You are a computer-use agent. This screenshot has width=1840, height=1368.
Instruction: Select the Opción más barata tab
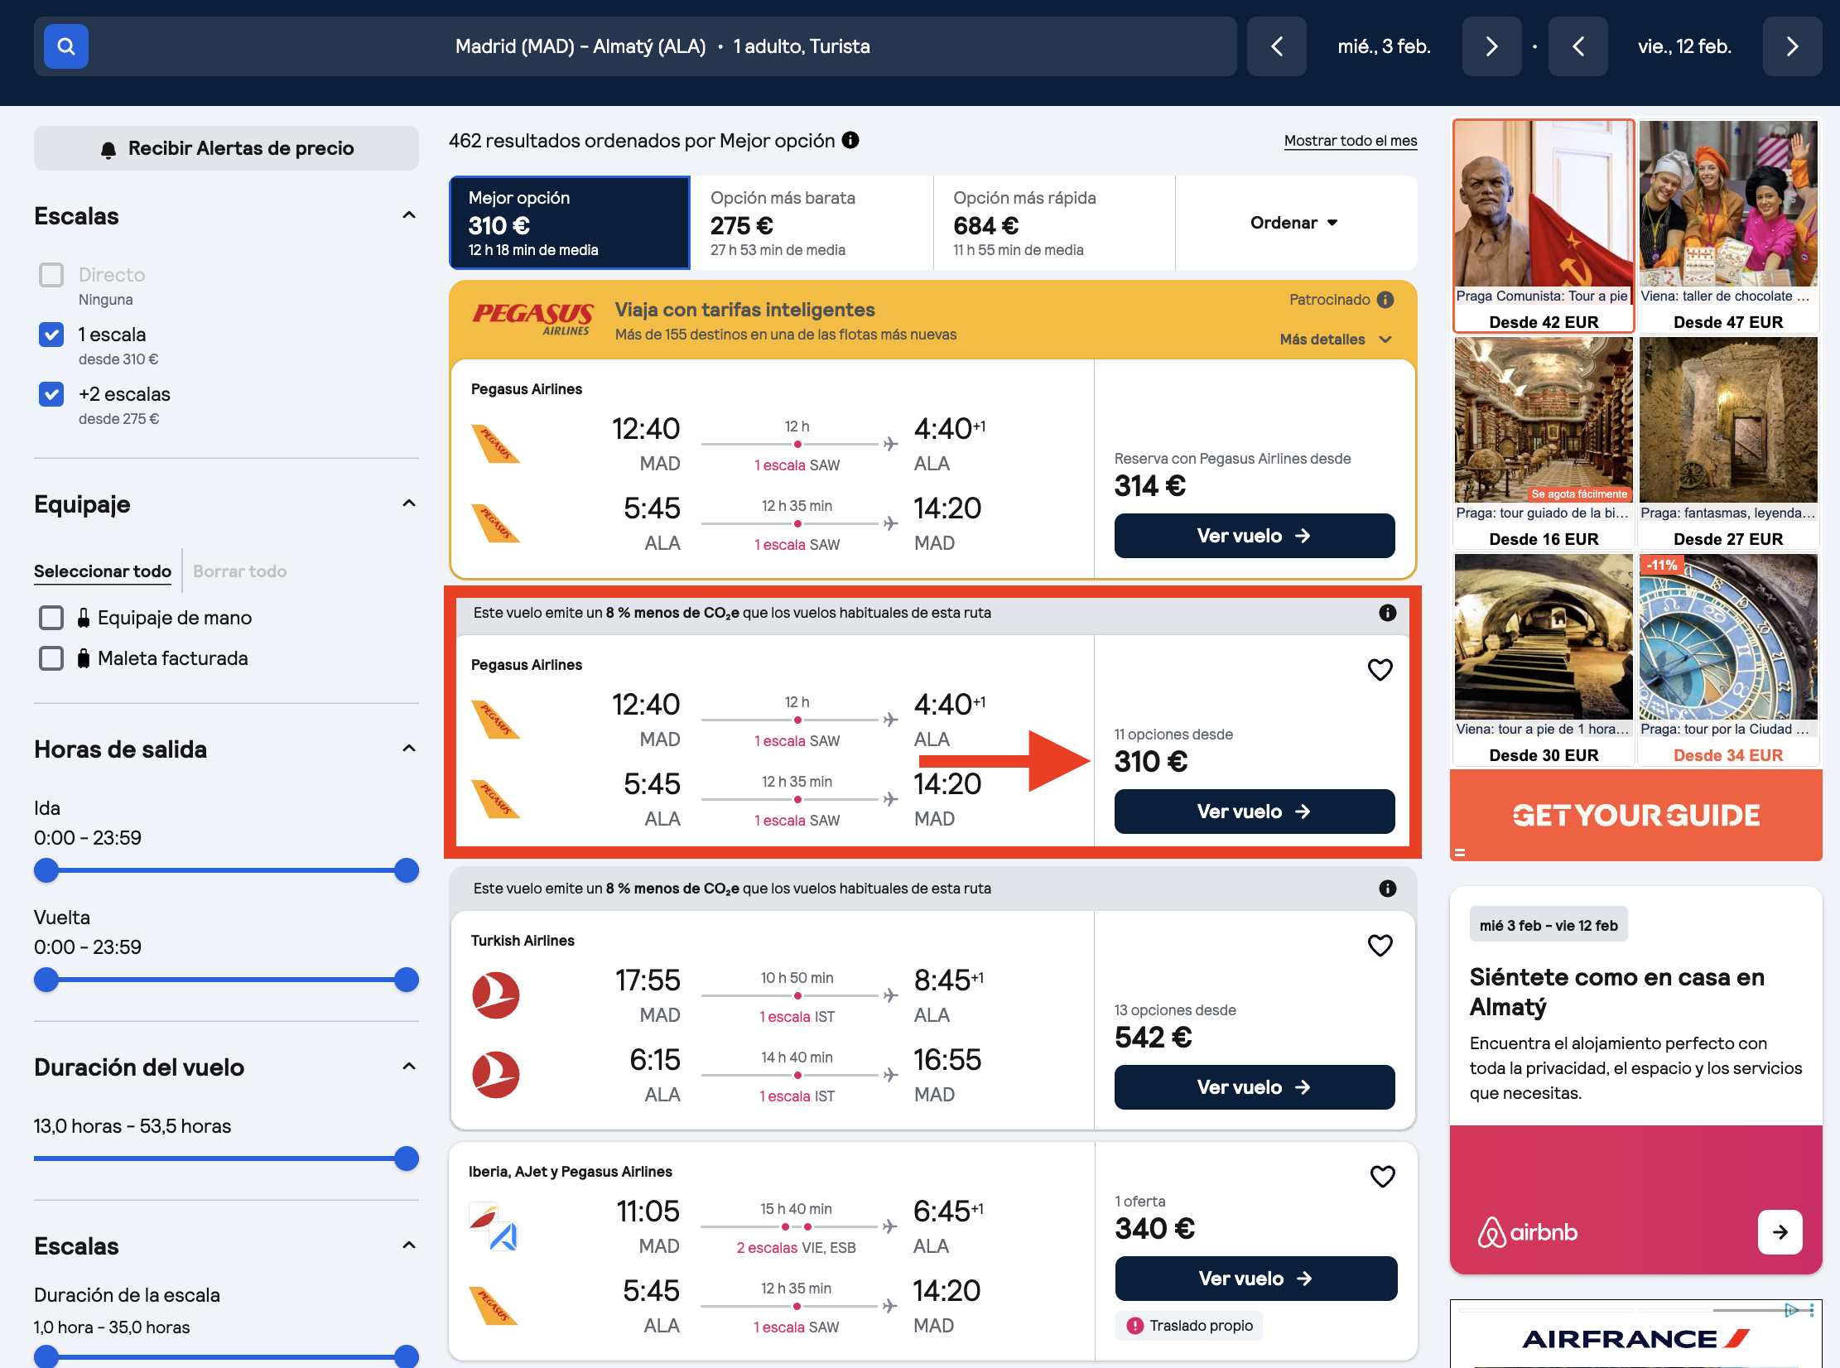[x=812, y=223]
